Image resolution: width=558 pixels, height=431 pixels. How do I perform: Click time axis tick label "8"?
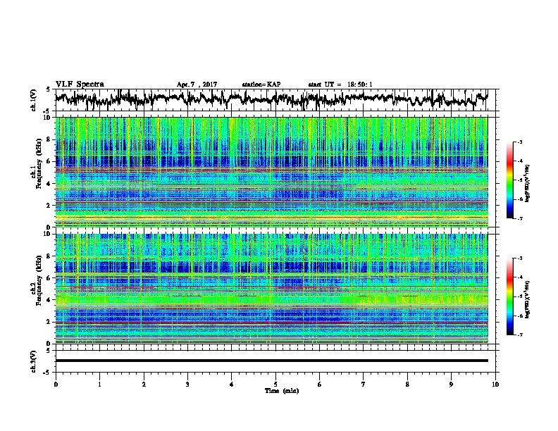pos(407,385)
